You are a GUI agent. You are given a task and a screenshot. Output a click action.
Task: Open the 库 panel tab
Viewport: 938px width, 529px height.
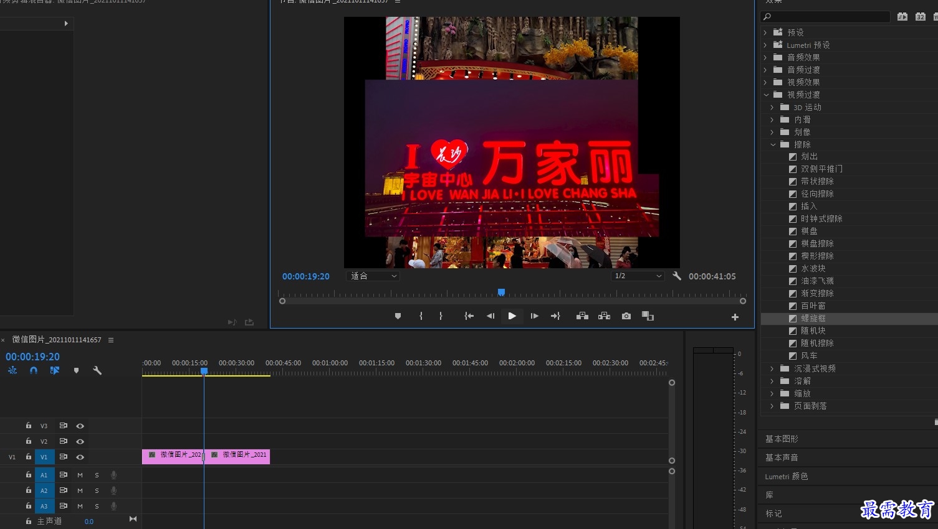[769, 495]
